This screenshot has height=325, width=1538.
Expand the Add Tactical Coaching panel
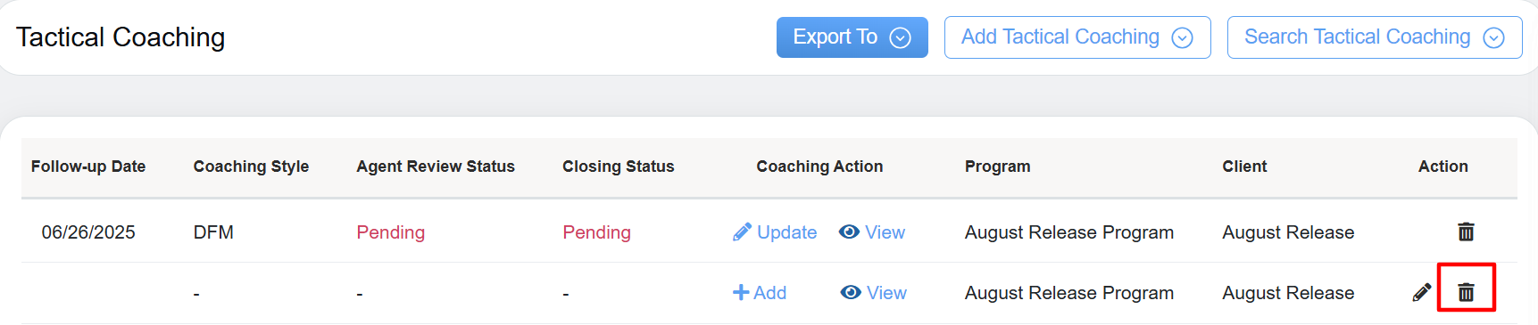coord(1077,37)
